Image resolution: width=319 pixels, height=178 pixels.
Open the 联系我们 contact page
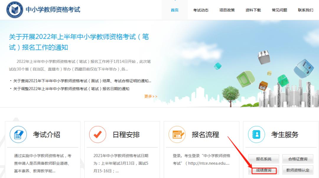(306, 10)
